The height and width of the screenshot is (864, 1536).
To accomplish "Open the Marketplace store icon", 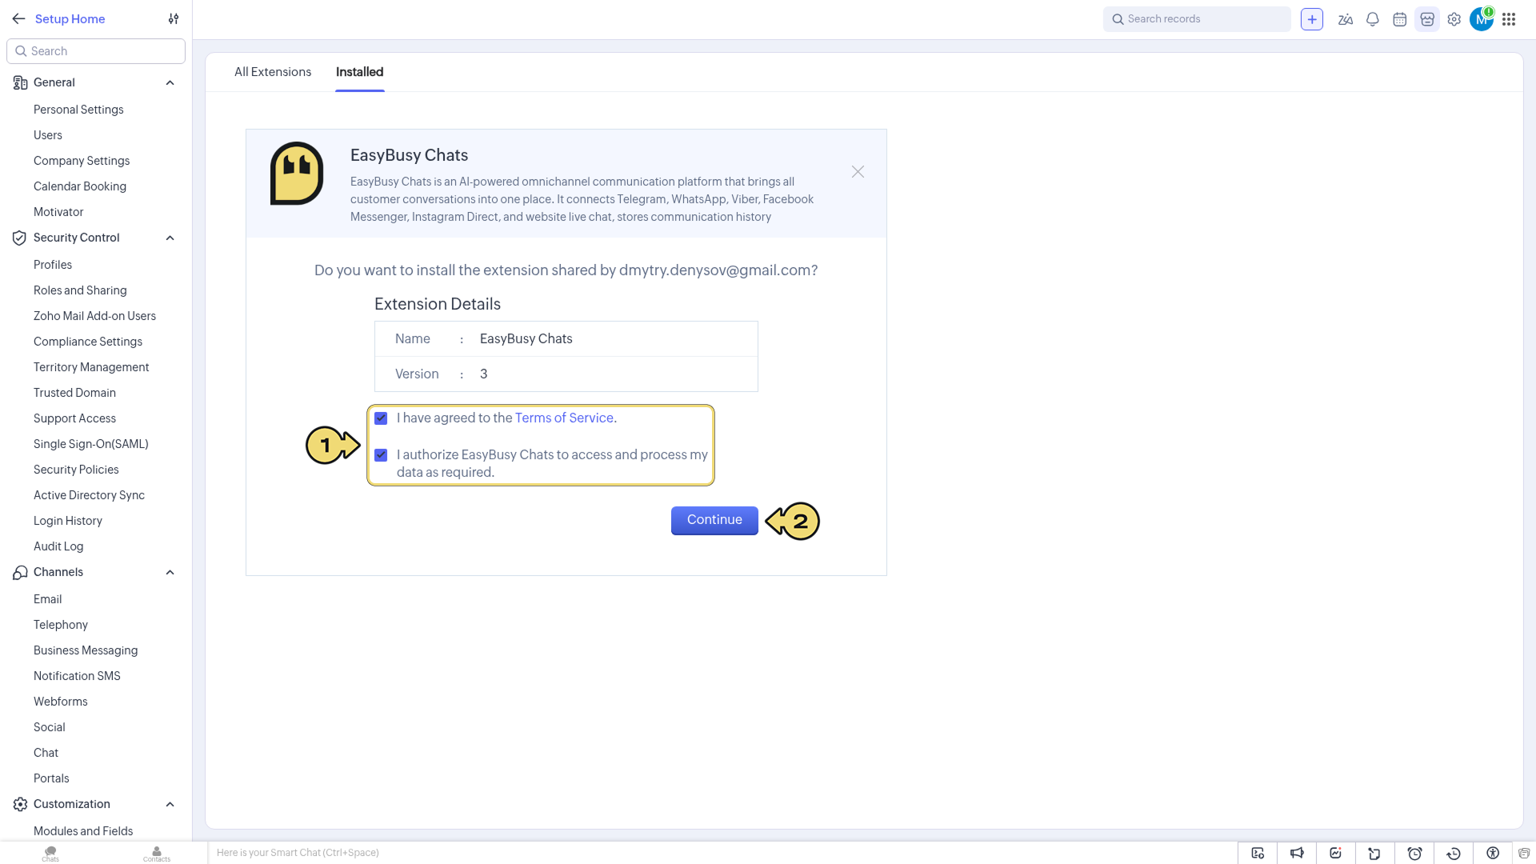I will (x=1427, y=19).
